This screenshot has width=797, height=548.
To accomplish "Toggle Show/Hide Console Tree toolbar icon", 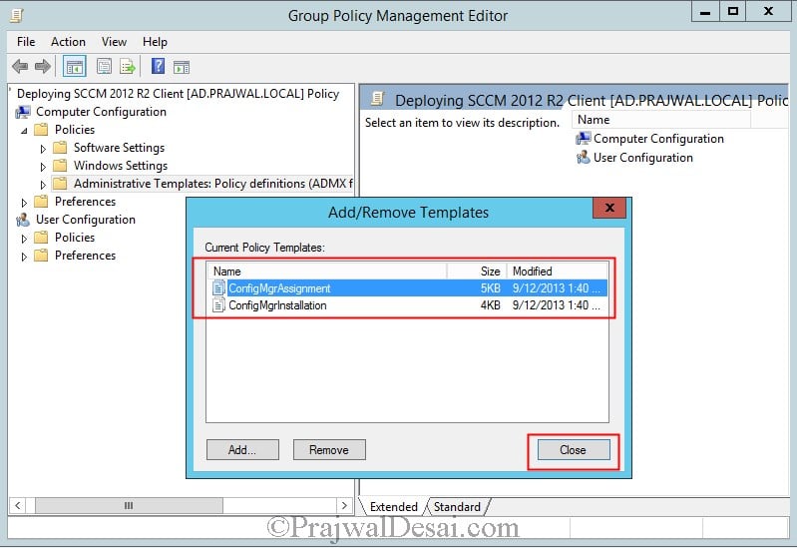I will (x=74, y=67).
